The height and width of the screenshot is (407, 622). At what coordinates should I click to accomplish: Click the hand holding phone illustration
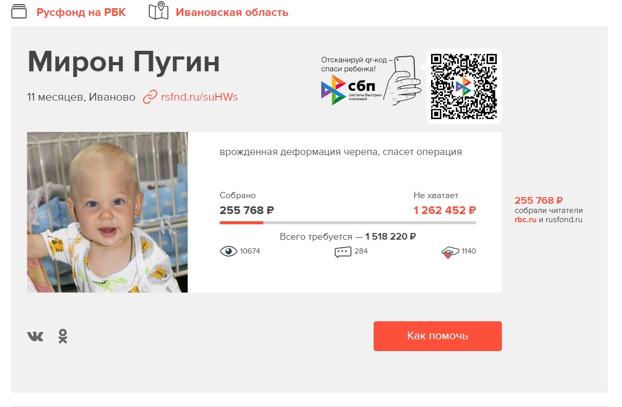402,81
